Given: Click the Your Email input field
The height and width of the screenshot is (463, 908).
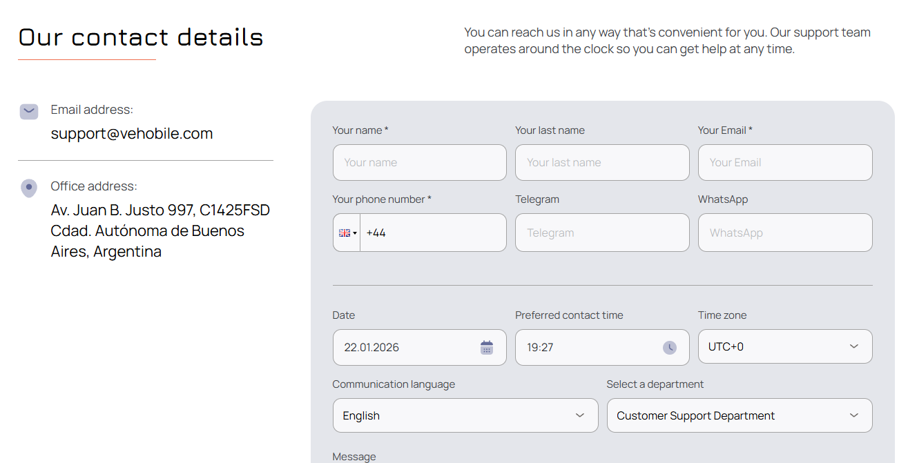Looking at the screenshot, I should (784, 163).
